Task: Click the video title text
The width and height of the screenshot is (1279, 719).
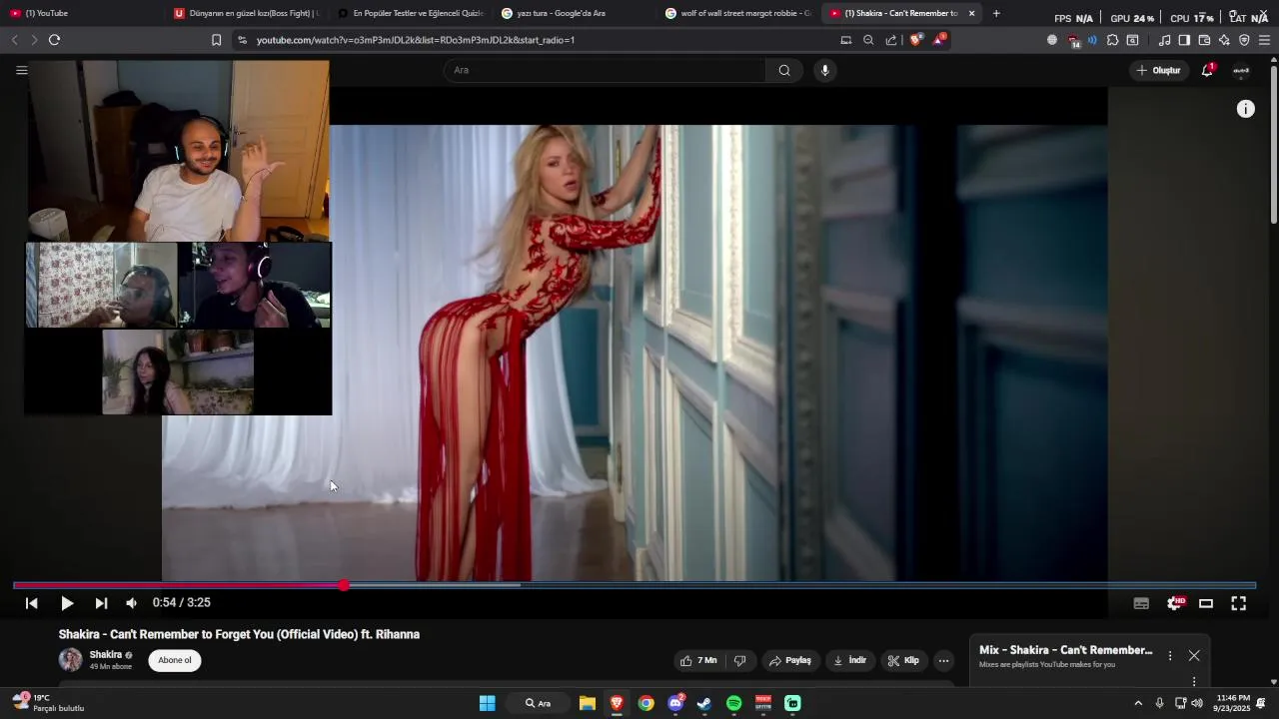Action: click(239, 634)
